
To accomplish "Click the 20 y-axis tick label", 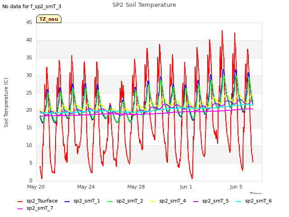I will click(29, 110).
